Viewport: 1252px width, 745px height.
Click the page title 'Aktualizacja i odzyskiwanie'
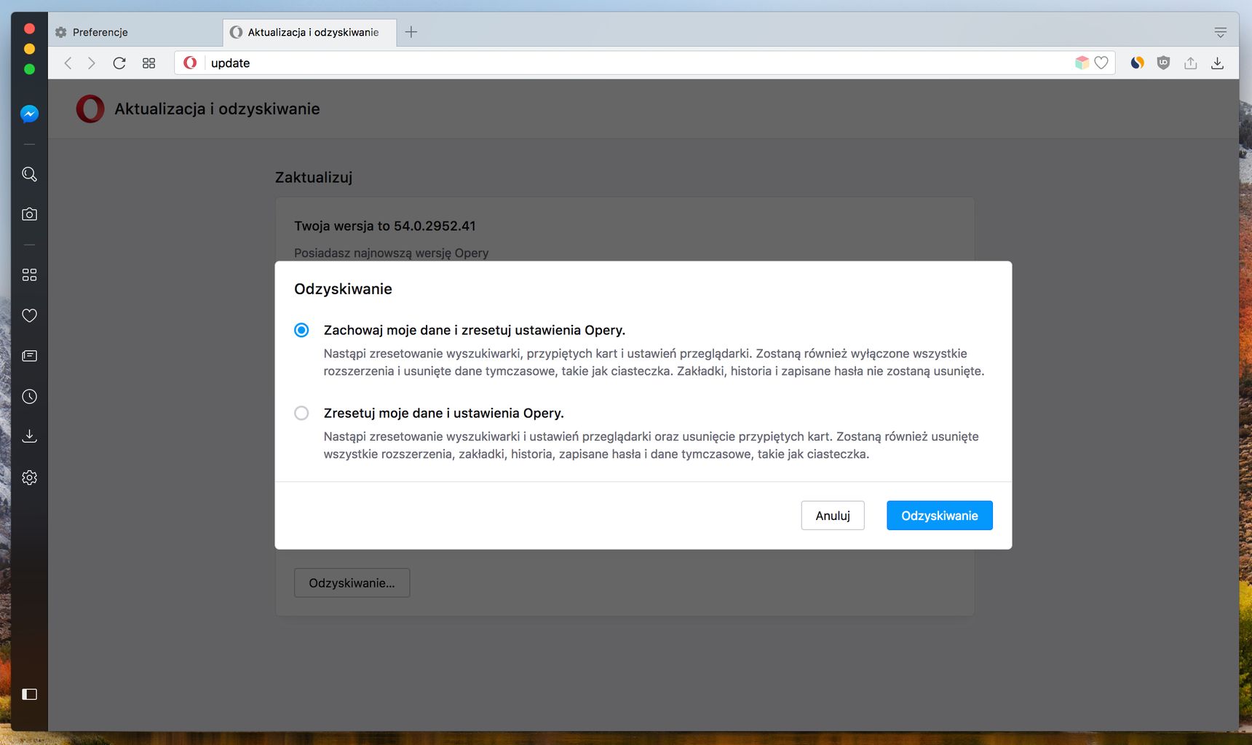click(217, 109)
